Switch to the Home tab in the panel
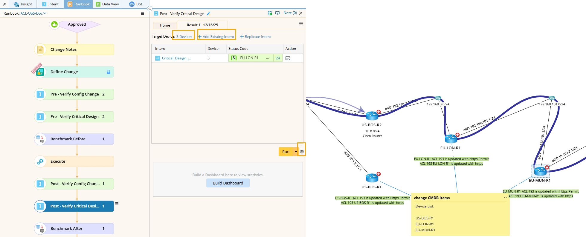 (165, 25)
